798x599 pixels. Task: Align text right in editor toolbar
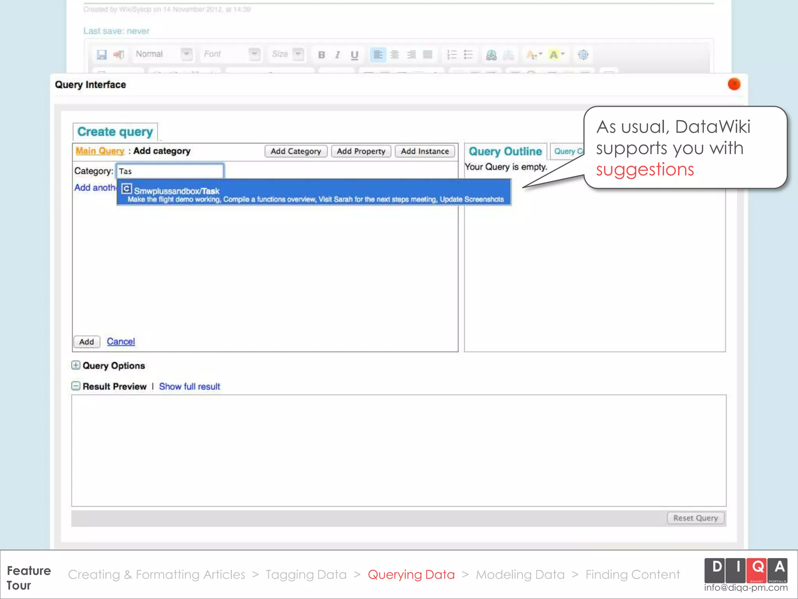(411, 55)
